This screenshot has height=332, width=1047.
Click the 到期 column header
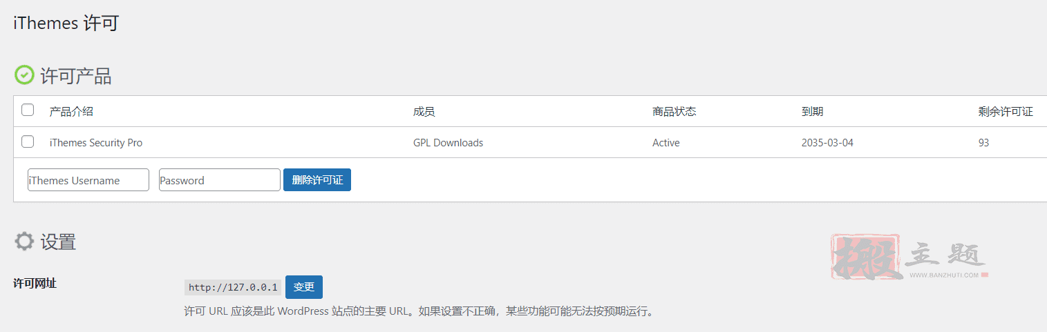(812, 111)
